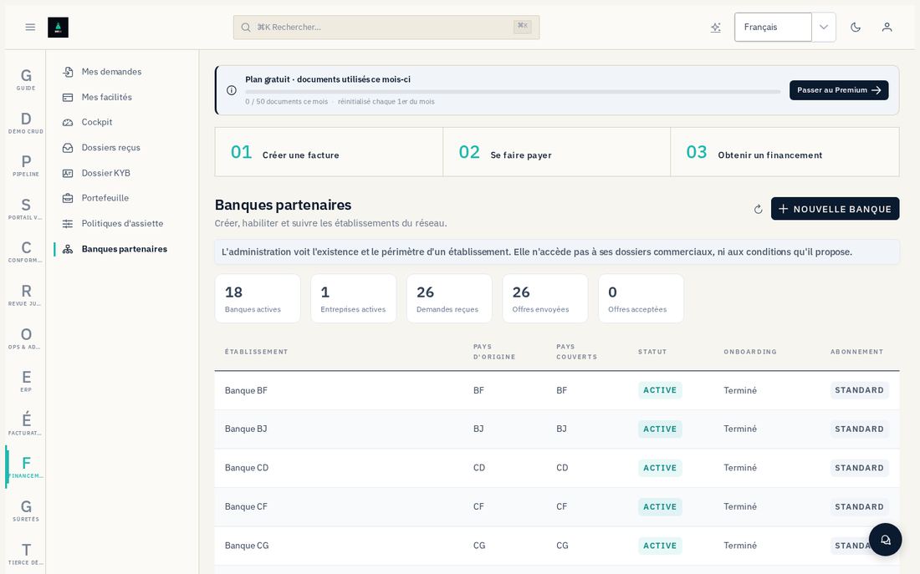
Task: Open the Banque CF row
Action: pos(557,506)
